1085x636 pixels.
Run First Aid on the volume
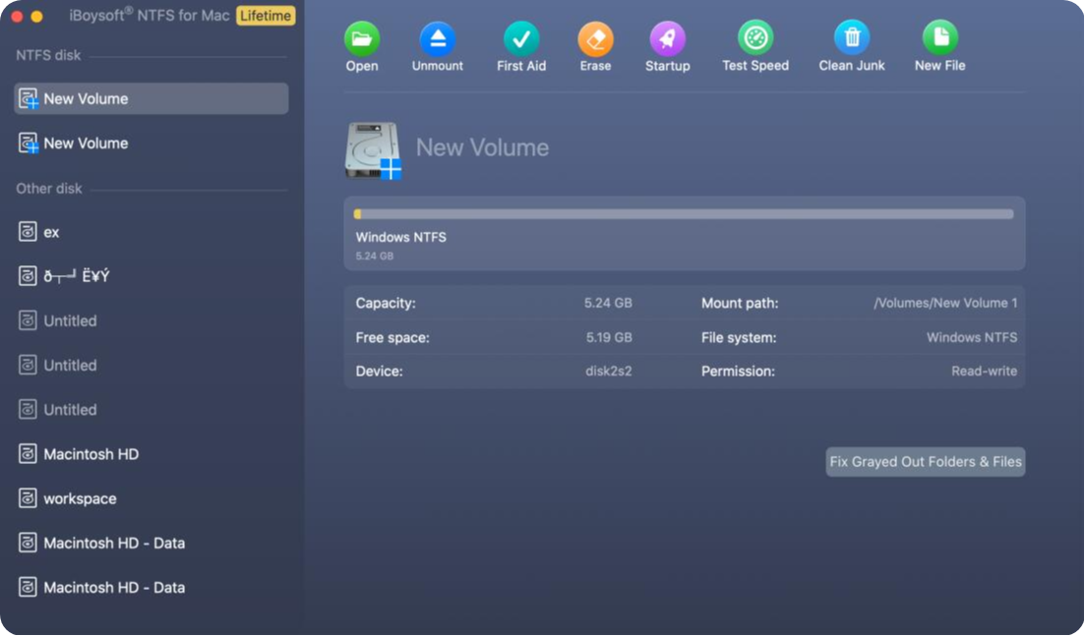521,47
